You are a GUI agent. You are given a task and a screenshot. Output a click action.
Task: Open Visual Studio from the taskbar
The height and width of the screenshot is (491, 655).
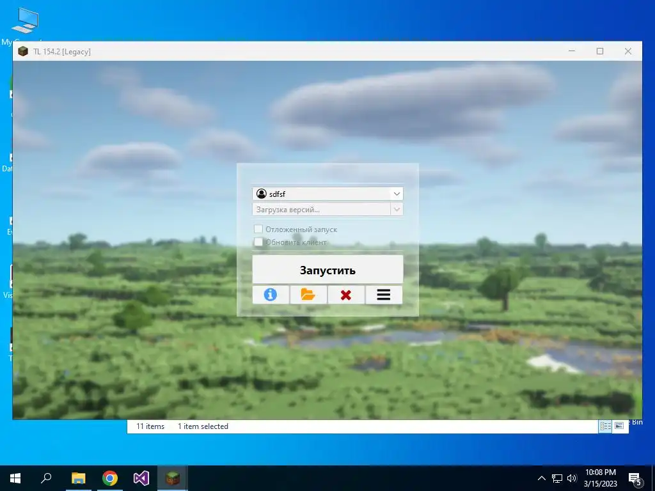pos(141,478)
